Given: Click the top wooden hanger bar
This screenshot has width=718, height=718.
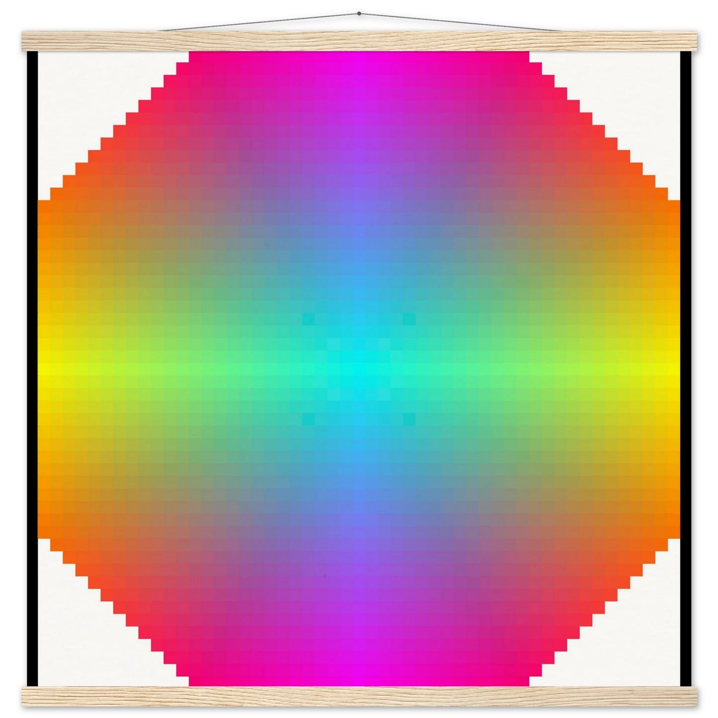Looking at the screenshot, I should (x=359, y=39).
